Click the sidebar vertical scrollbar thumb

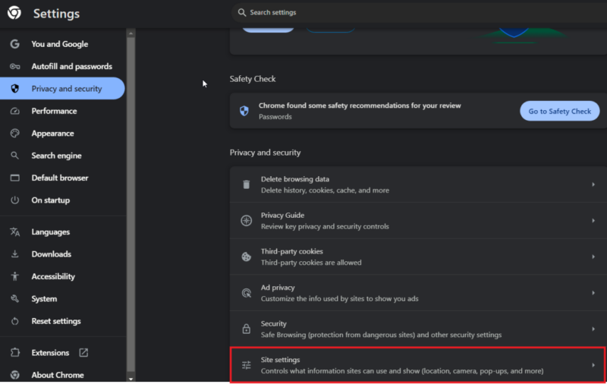131,204
